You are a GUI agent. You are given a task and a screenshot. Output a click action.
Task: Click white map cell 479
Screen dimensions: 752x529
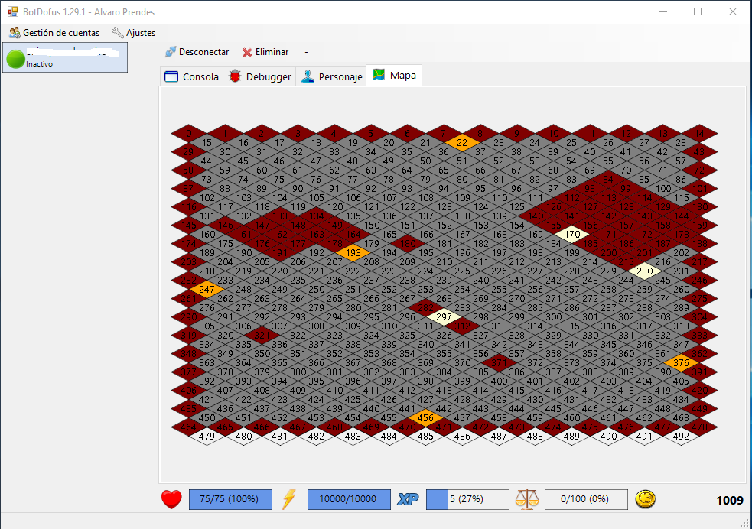pos(207,436)
